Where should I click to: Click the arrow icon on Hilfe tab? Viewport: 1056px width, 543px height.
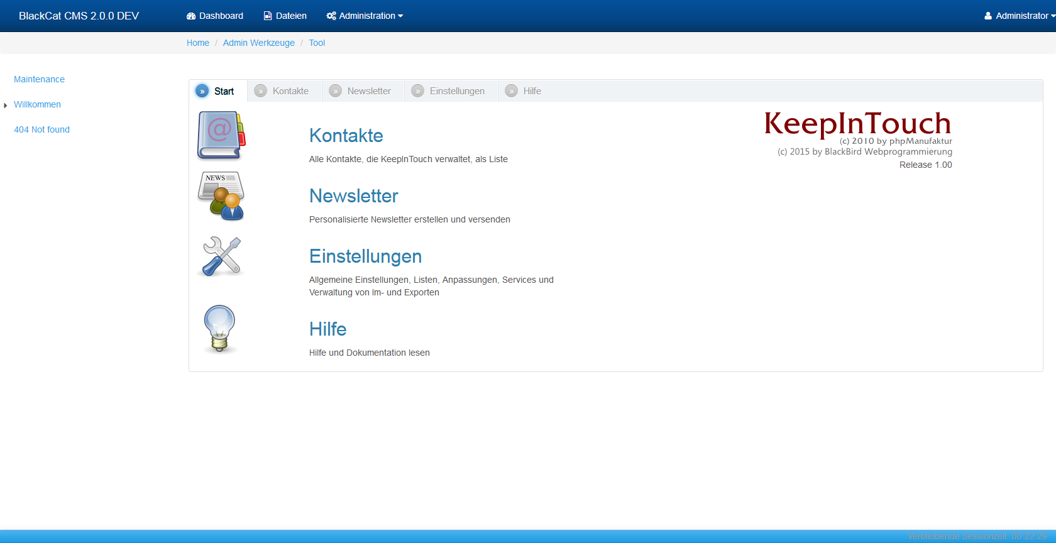512,91
